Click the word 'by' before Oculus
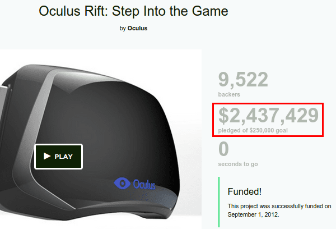This screenshot has height=229, width=336. (x=123, y=29)
